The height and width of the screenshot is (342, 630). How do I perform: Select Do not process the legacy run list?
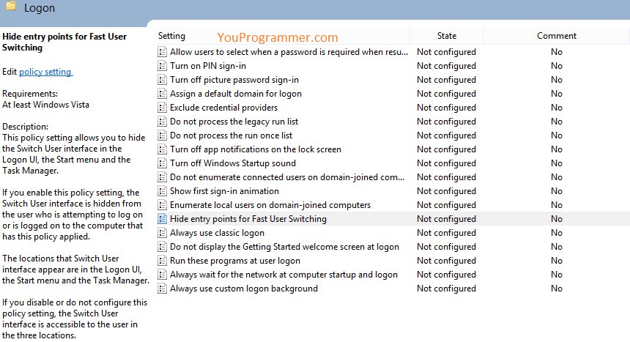point(234,122)
